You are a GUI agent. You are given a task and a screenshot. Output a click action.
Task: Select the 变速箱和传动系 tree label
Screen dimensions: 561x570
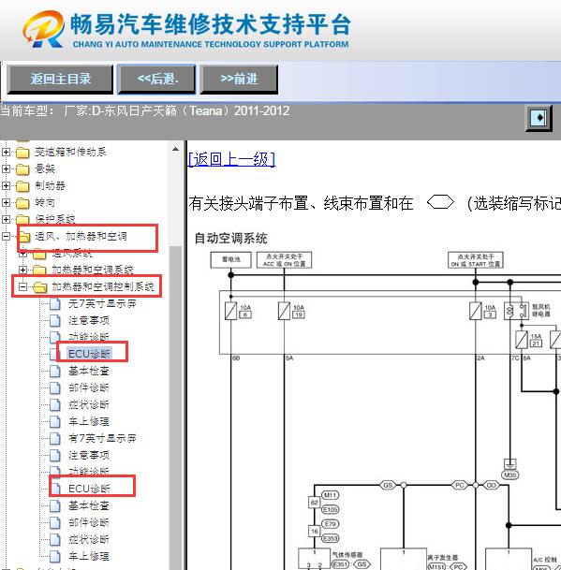pos(70,152)
